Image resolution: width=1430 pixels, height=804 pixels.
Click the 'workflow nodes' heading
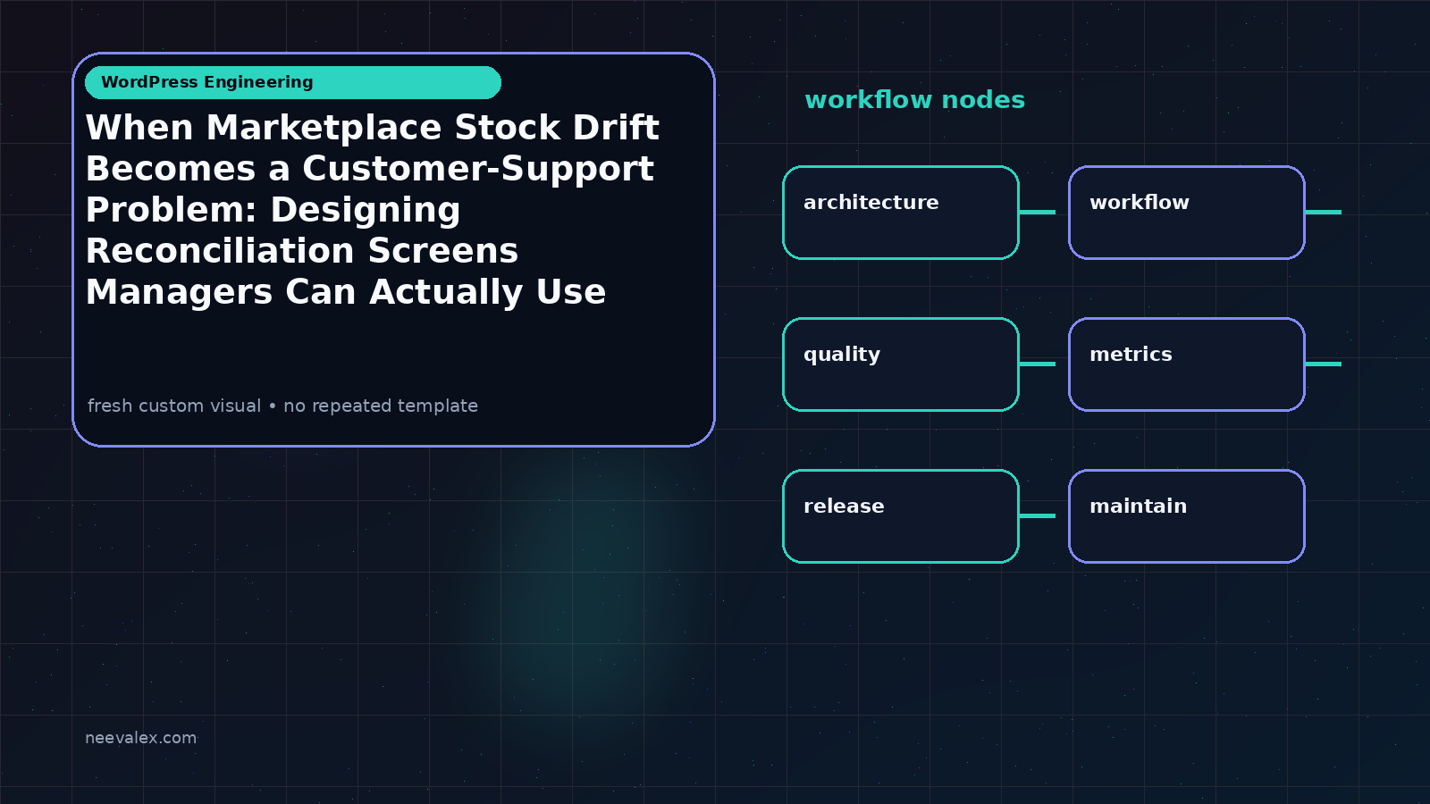click(x=914, y=100)
